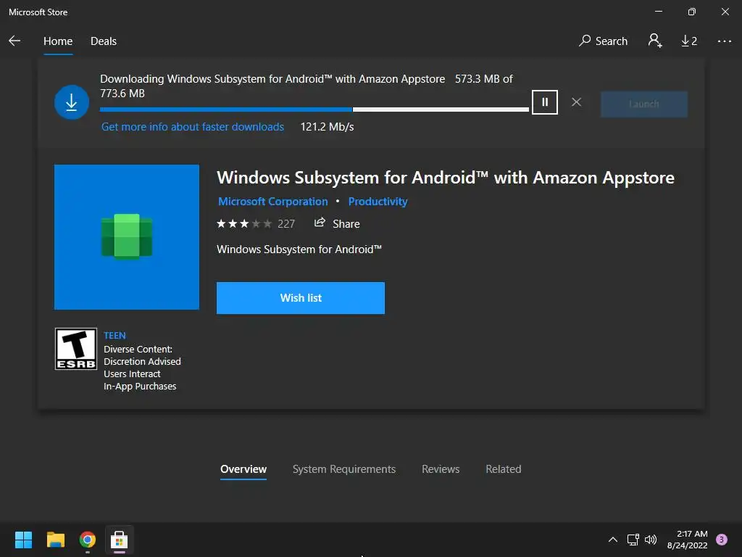
Task: Open the Home tab
Action: (58, 41)
